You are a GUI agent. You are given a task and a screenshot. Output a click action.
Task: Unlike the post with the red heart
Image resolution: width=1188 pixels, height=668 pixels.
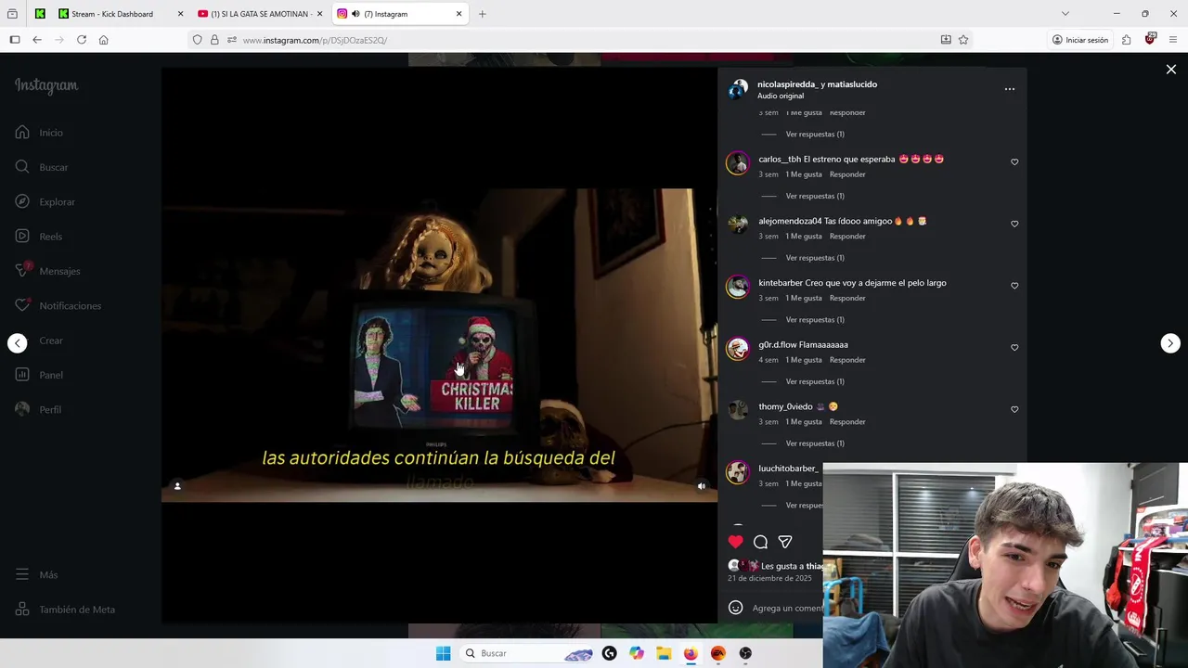pyautogui.click(x=736, y=542)
